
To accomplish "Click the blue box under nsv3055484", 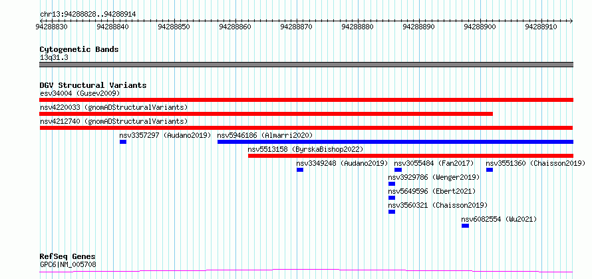I will pos(398,170).
